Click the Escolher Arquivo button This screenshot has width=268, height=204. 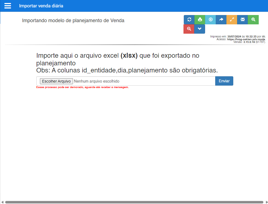(x=57, y=81)
